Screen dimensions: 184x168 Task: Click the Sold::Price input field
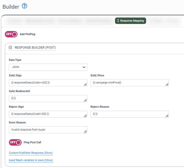click(128, 82)
